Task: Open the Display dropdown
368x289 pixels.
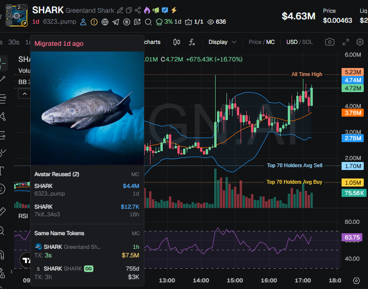Action: coord(222,42)
